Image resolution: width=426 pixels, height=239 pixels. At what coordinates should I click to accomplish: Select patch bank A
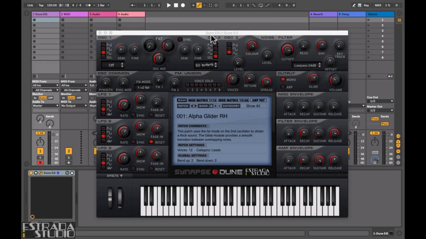(212, 106)
